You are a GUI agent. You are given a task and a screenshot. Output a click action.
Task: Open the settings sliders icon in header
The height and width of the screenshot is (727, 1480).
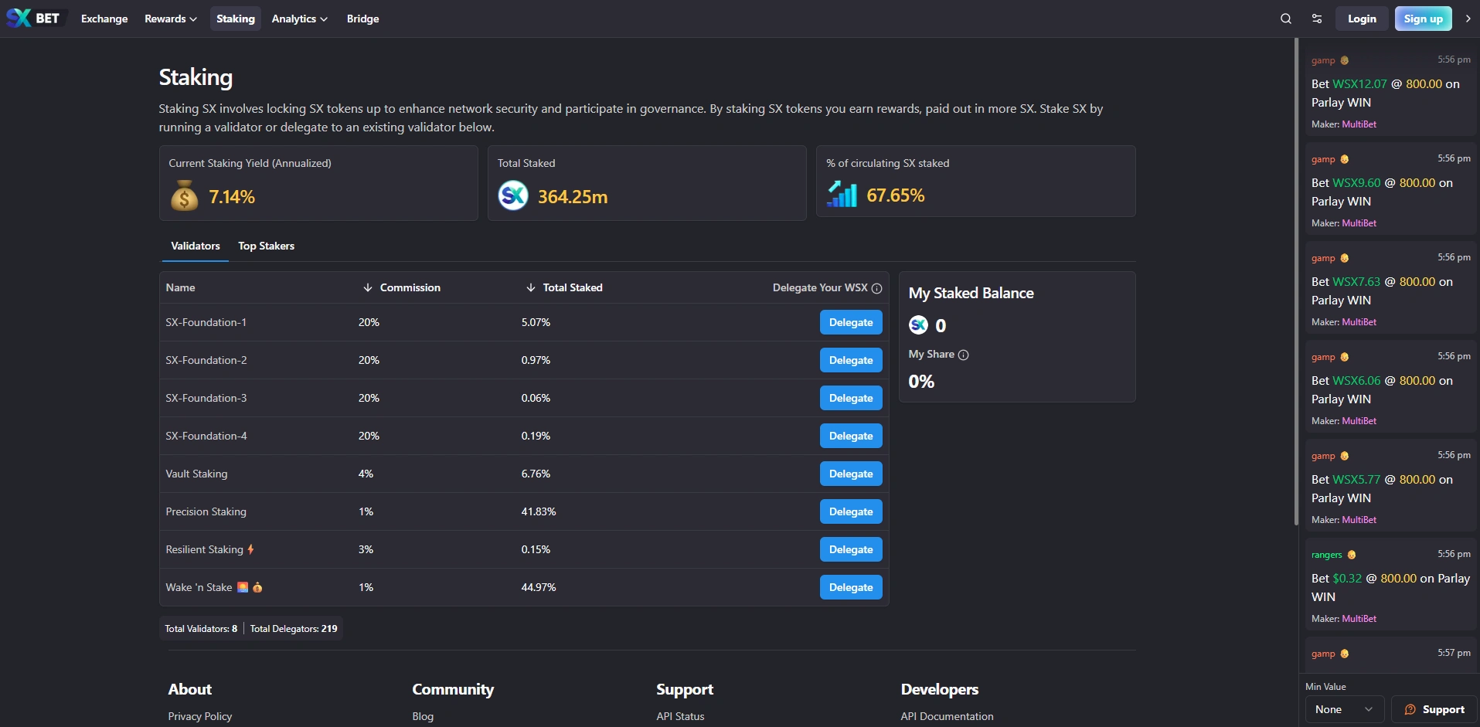point(1317,19)
